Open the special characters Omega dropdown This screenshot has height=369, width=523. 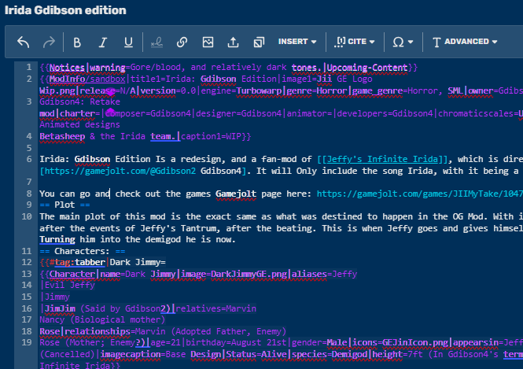click(403, 42)
